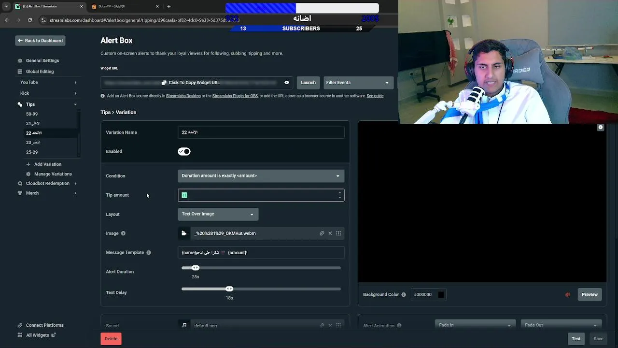
Task: Select the الاهلي21 variation
Action: pos(33,124)
